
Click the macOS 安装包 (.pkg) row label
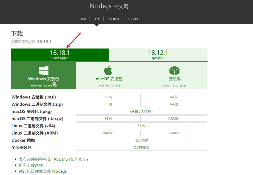(32, 112)
